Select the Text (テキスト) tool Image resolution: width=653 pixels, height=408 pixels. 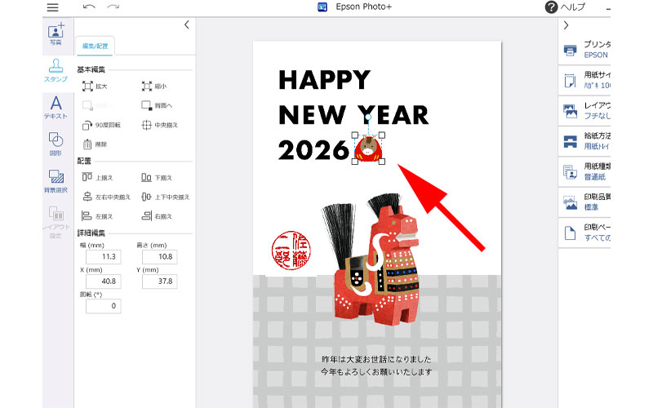pos(56,108)
